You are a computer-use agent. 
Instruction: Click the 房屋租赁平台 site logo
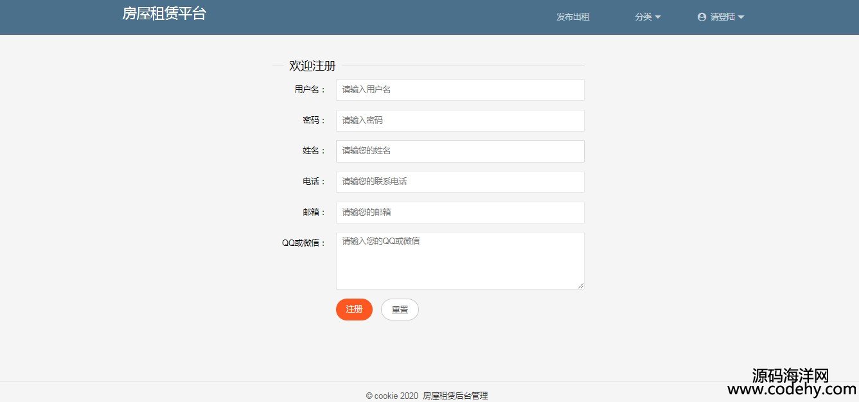164,13
